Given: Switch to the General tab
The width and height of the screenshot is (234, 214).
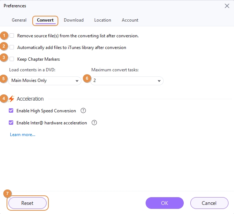Looking at the screenshot, I should [x=19, y=20].
